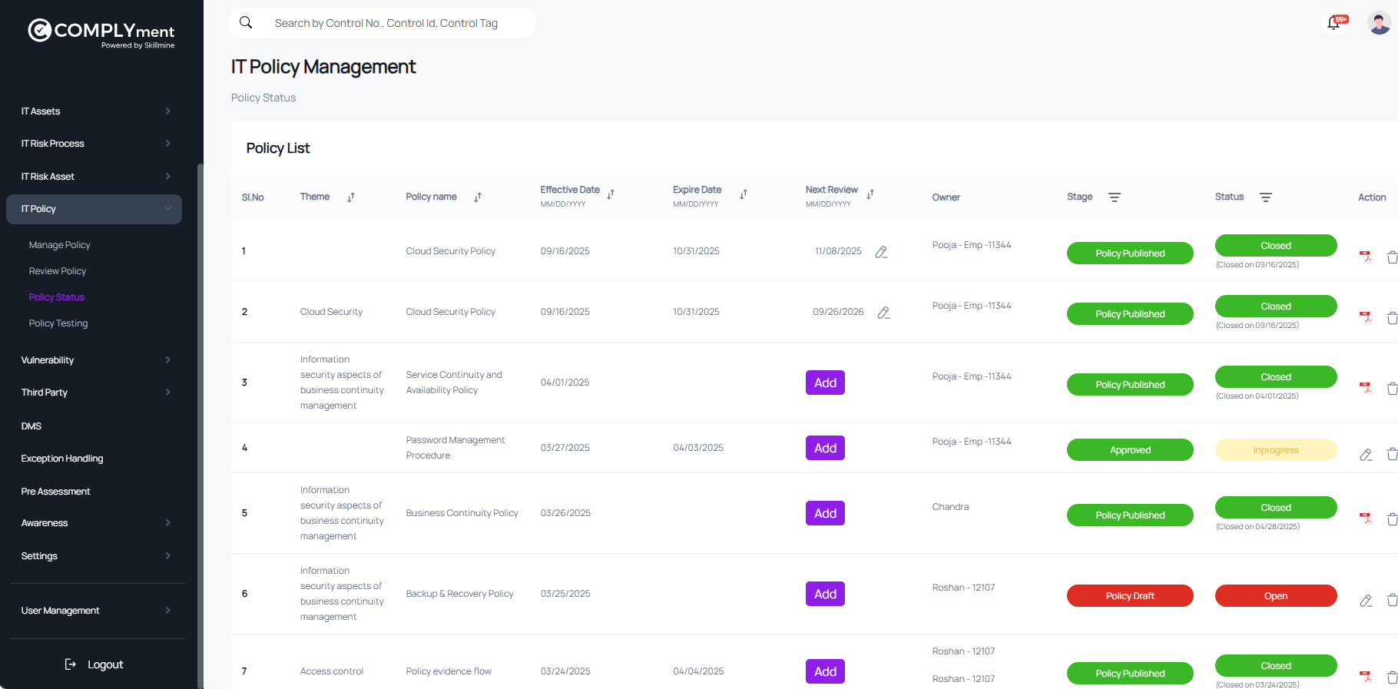Open the notifications bell

1334,23
